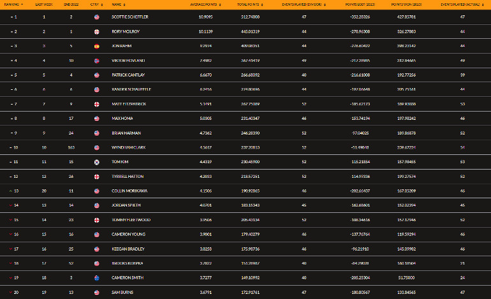Click Patrick Cantlay's flag icon
Screen dimensions: 491x299
click(x=97, y=75)
